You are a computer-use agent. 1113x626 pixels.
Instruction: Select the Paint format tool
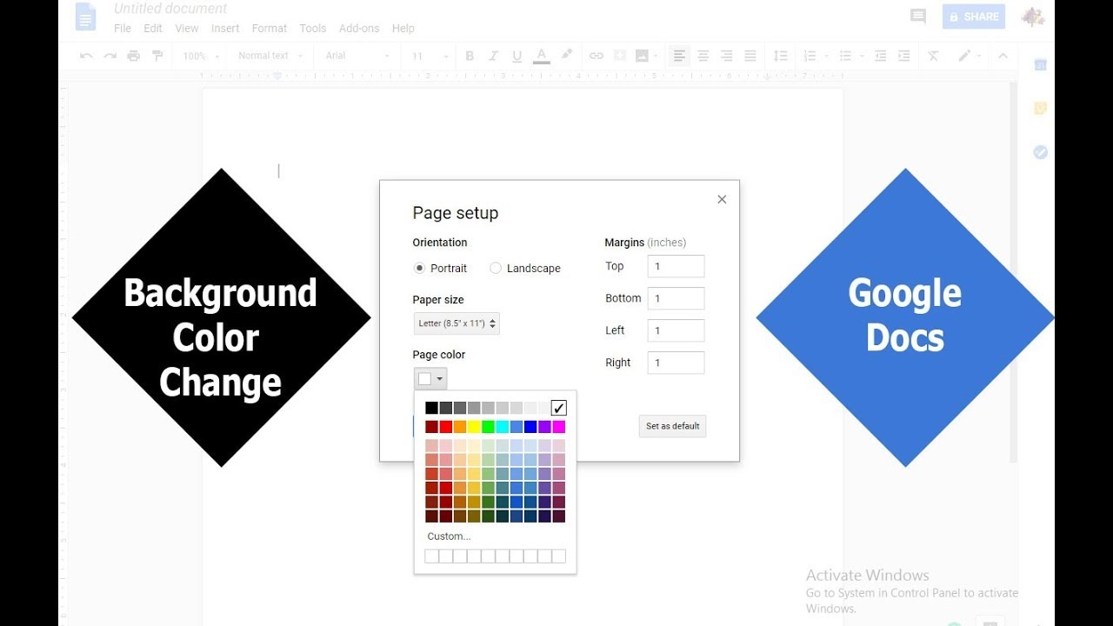[157, 55]
